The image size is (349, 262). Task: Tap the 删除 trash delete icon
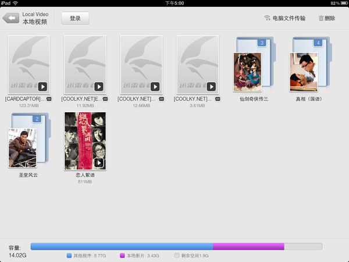tap(326, 18)
